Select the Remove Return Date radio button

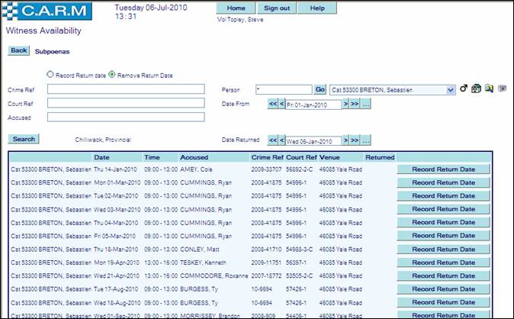[x=111, y=75]
